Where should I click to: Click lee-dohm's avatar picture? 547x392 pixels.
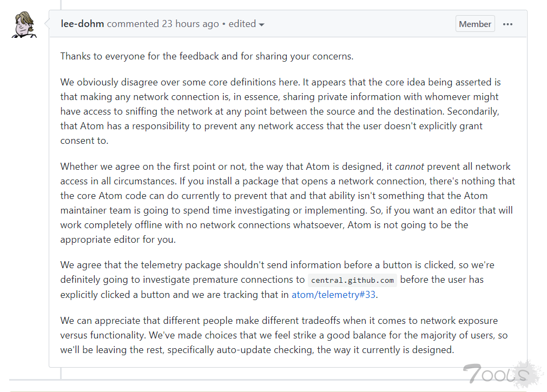coord(24,24)
